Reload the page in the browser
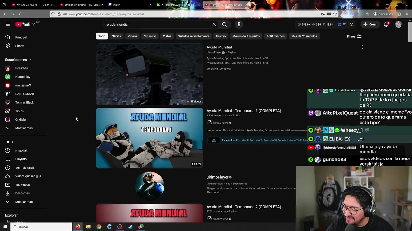Screen dimensions: 412x231 click(21, 14)
